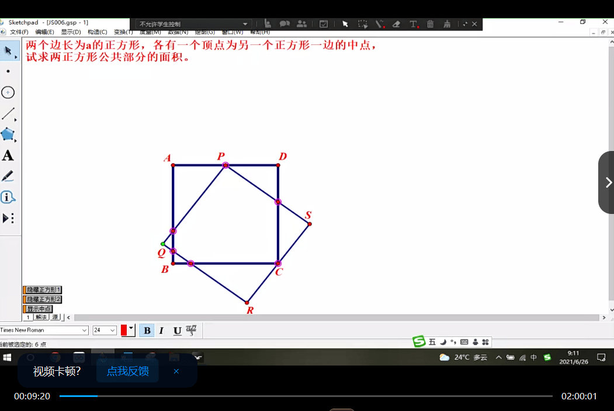Click the broom clear-all annotation icon
The width and height of the screenshot is (614, 411).
447,24
